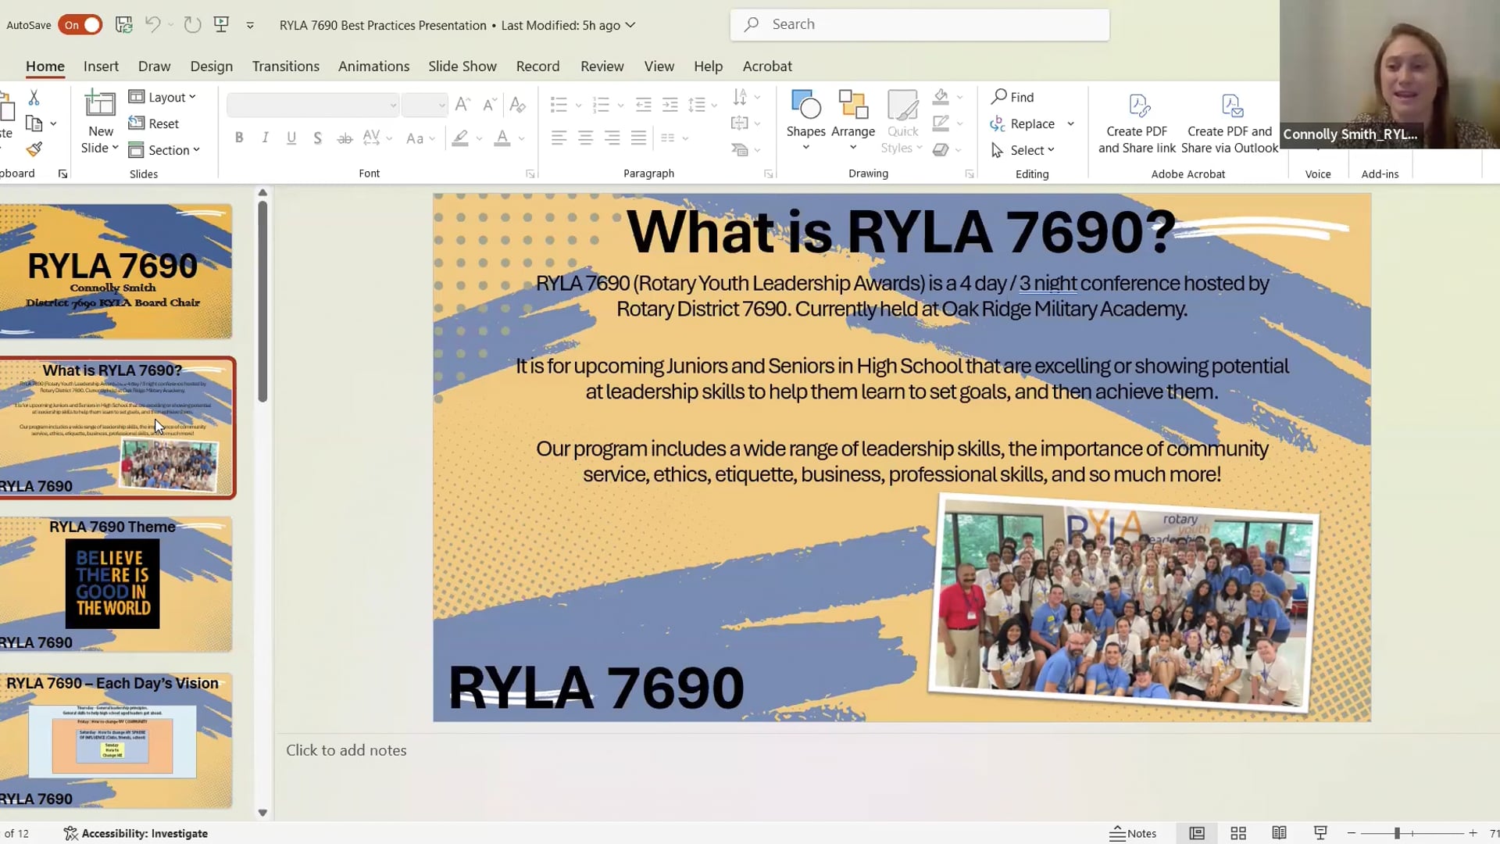
Task: Click the Find button
Action: click(x=1012, y=97)
